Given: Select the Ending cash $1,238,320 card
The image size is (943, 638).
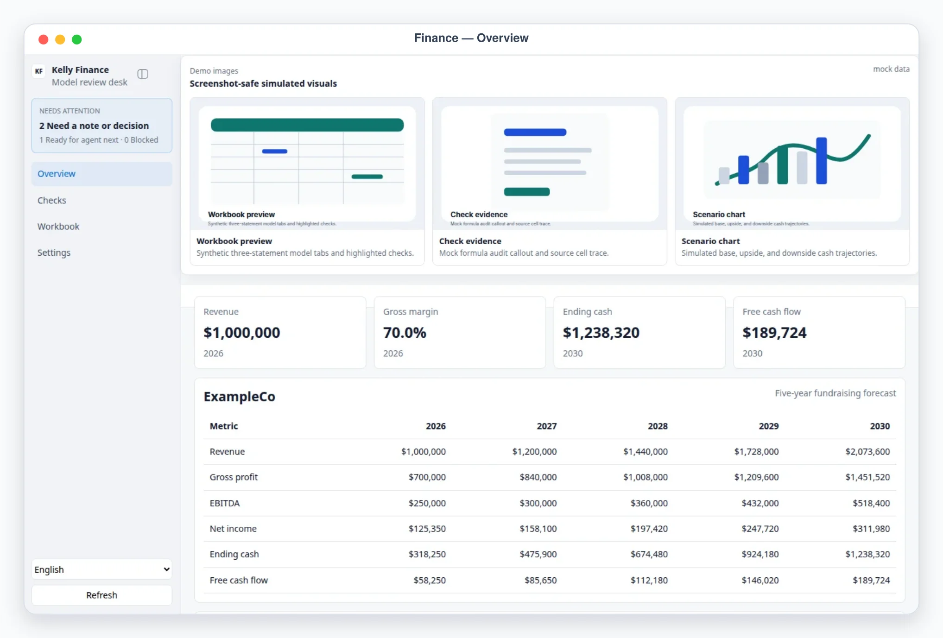Looking at the screenshot, I should click(x=639, y=333).
